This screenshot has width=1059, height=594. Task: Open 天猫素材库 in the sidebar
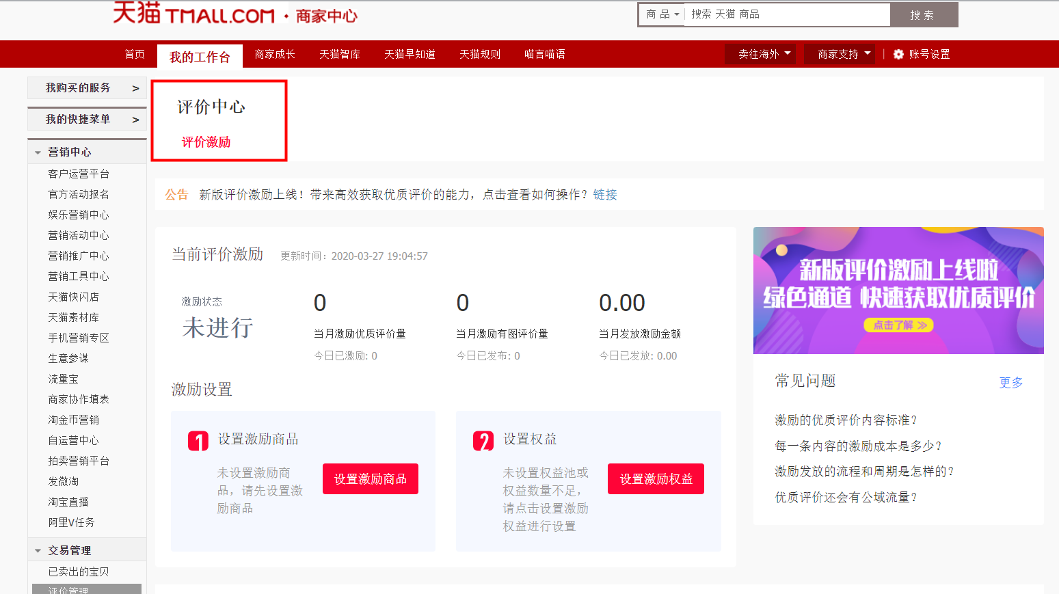pyautogui.click(x=73, y=317)
